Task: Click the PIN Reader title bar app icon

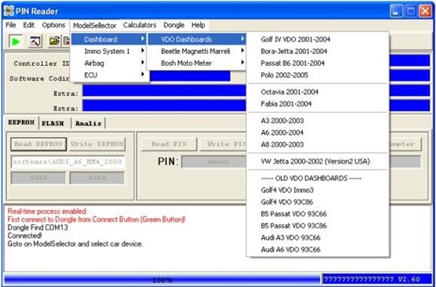Action: (x=9, y=11)
